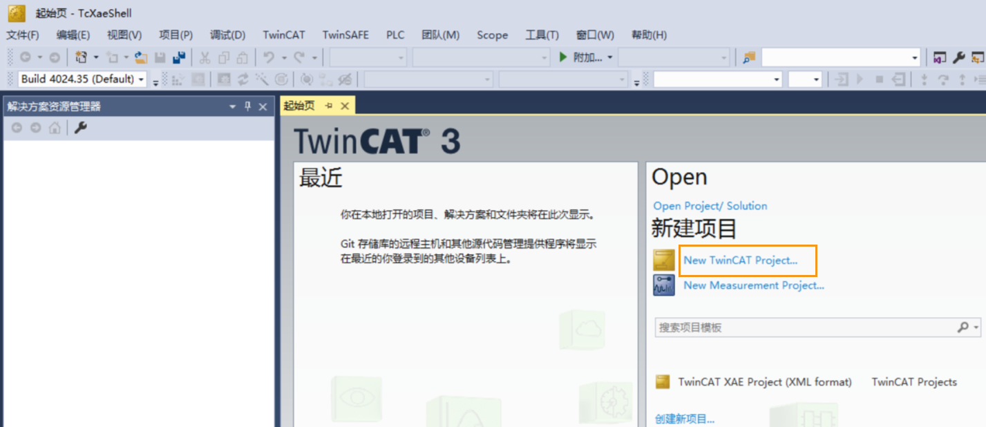The image size is (986, 427).
Task: Click the Navigate Forward arrow in main toolbar
Action: 54,57
